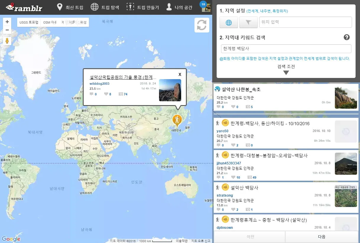Screen dimensions: 360x243
Task: Open trip 한계령~대청봉~봉정암~오세암~백담사
Action: point(269,155)
